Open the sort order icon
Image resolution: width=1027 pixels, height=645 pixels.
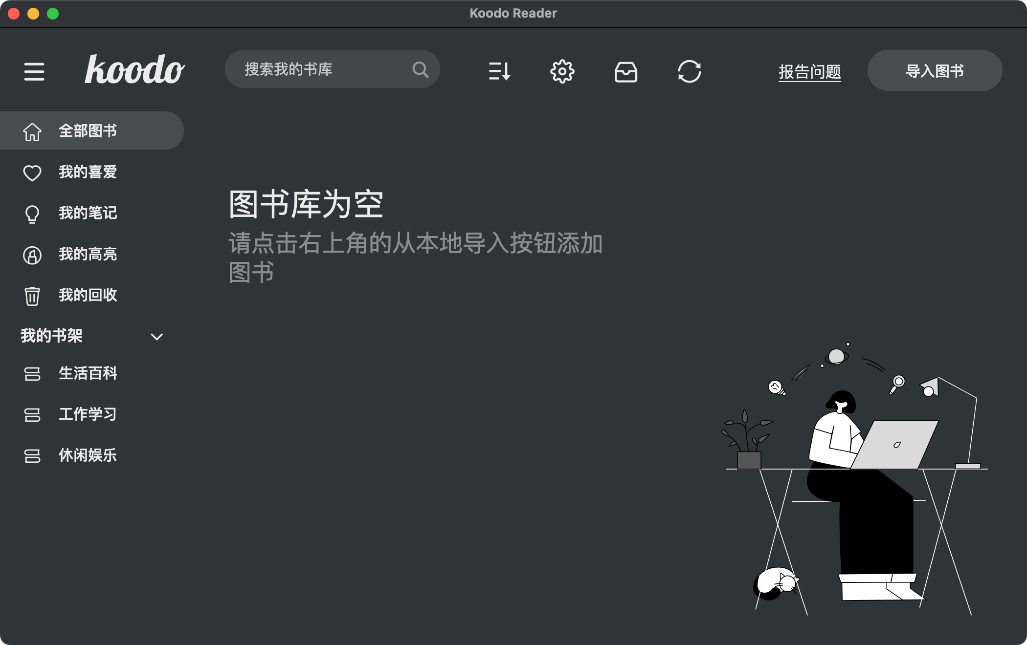(499, 71)
